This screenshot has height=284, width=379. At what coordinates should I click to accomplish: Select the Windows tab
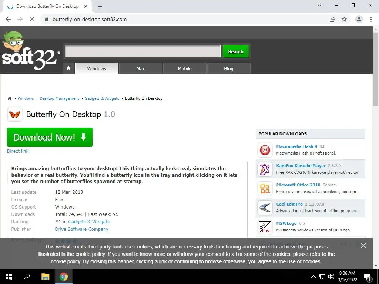pyautogui.click(x=97, y=68)
